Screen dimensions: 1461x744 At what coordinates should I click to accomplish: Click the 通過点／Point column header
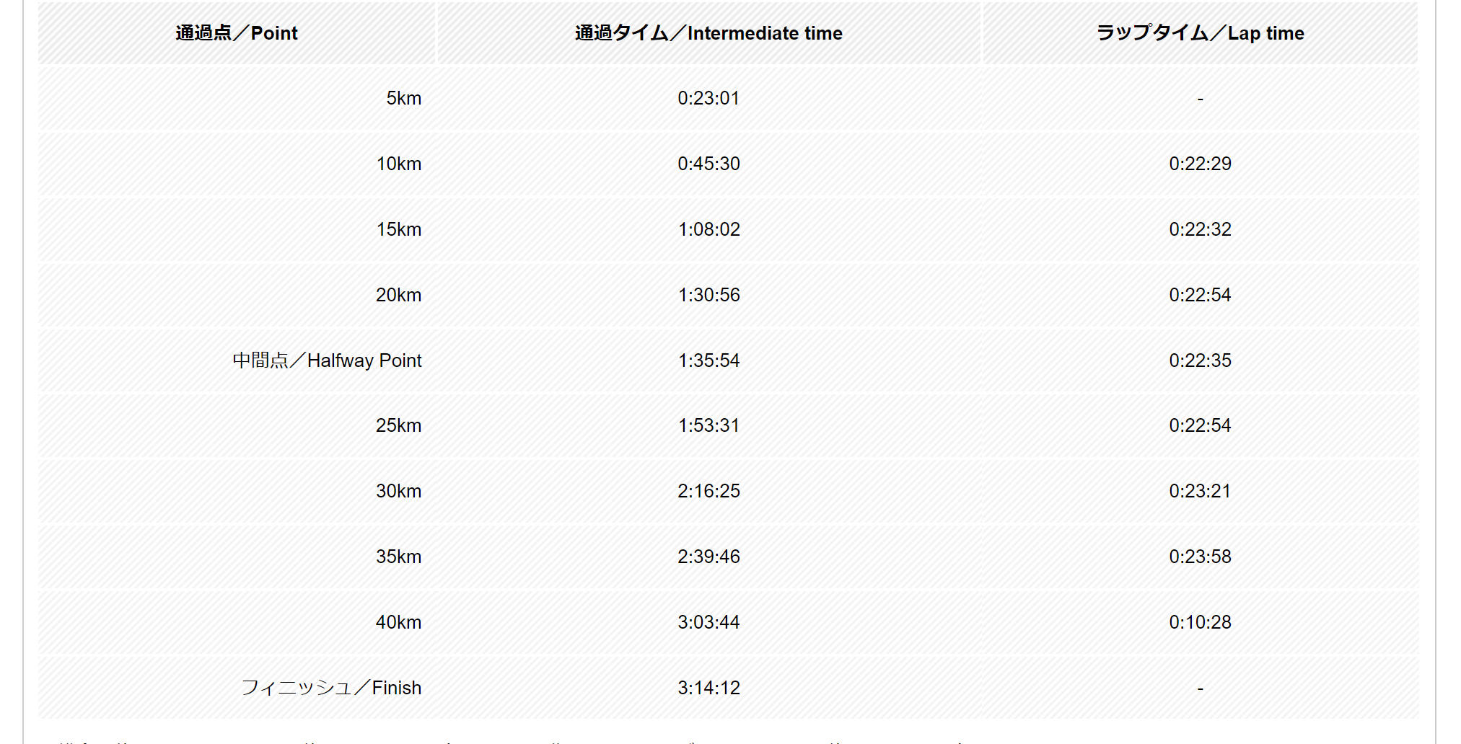tap(237, 33)
